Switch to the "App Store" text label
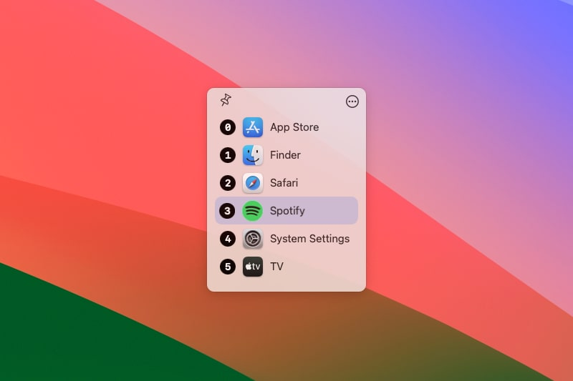Image resolution: width=573 pixels, height=381 pixels. pos(294,127)
